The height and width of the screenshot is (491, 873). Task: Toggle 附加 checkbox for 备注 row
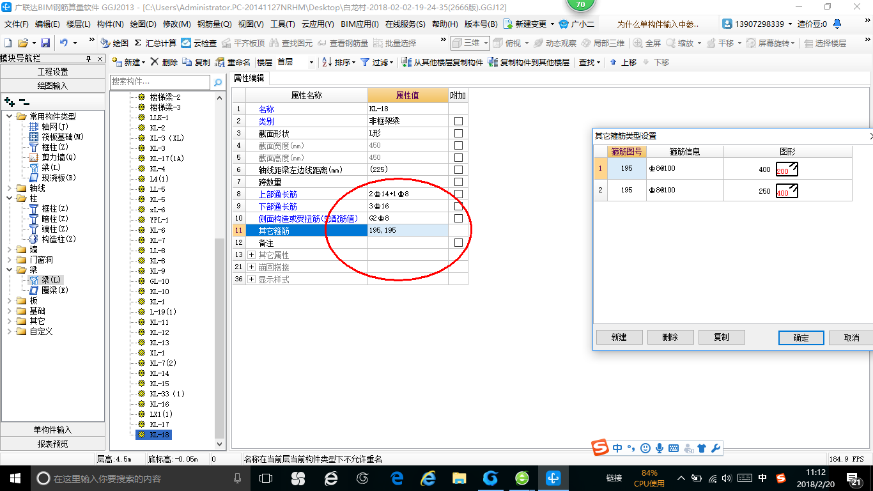pyautogui.click(x=458, y=242)
